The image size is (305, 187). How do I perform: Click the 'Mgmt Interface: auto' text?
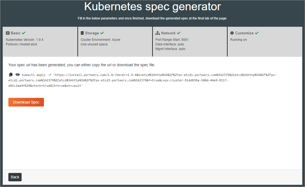click(170, 49)
